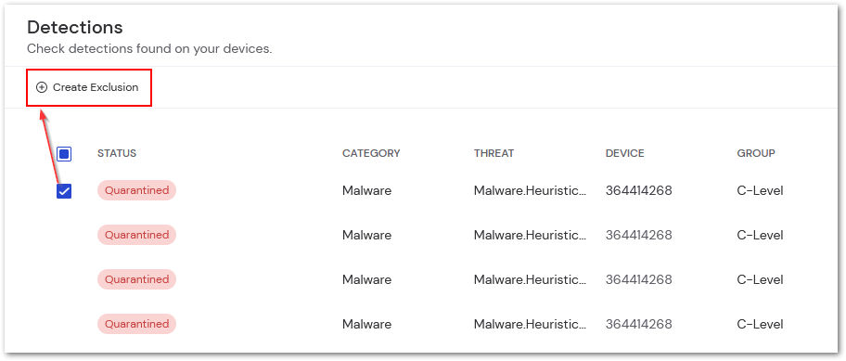Image resolution: width=846 pixels, height=361 pixels.
Task: Click the third row's Quarantined badge
Action: click(x=136, y=279)
